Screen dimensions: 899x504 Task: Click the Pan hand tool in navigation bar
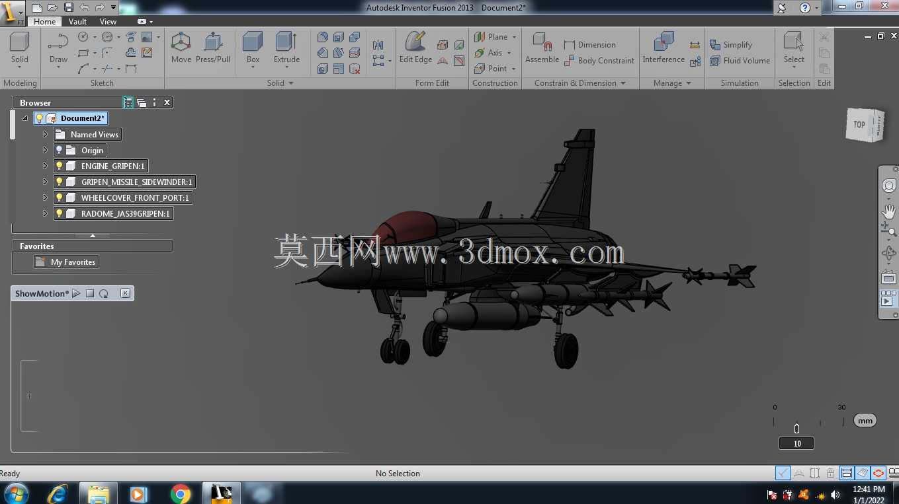point(889,211)
